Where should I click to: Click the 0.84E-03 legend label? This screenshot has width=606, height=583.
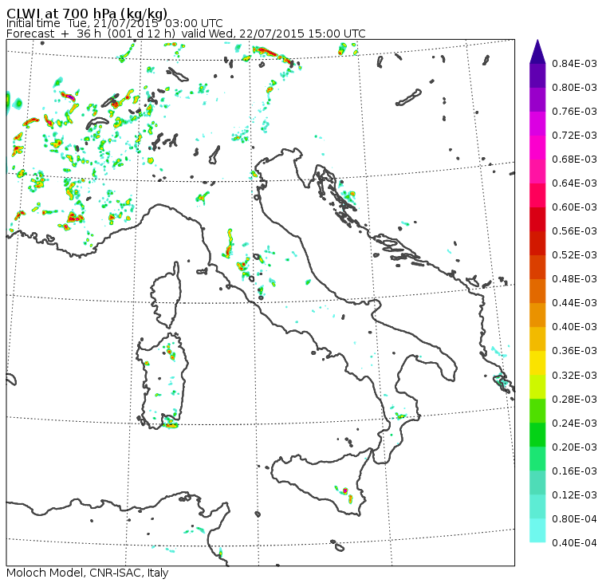[574, 63]
